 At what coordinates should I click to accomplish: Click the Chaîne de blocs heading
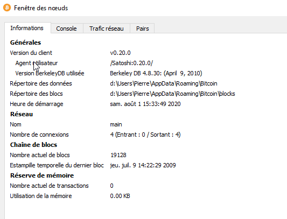pos(33,145)
